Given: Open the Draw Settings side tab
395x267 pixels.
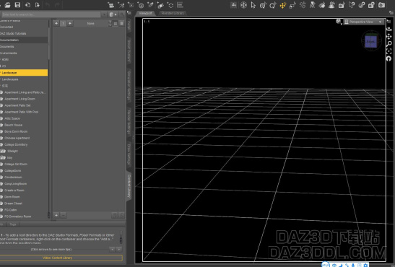Looking at the screenshot, I should (129, 154).
